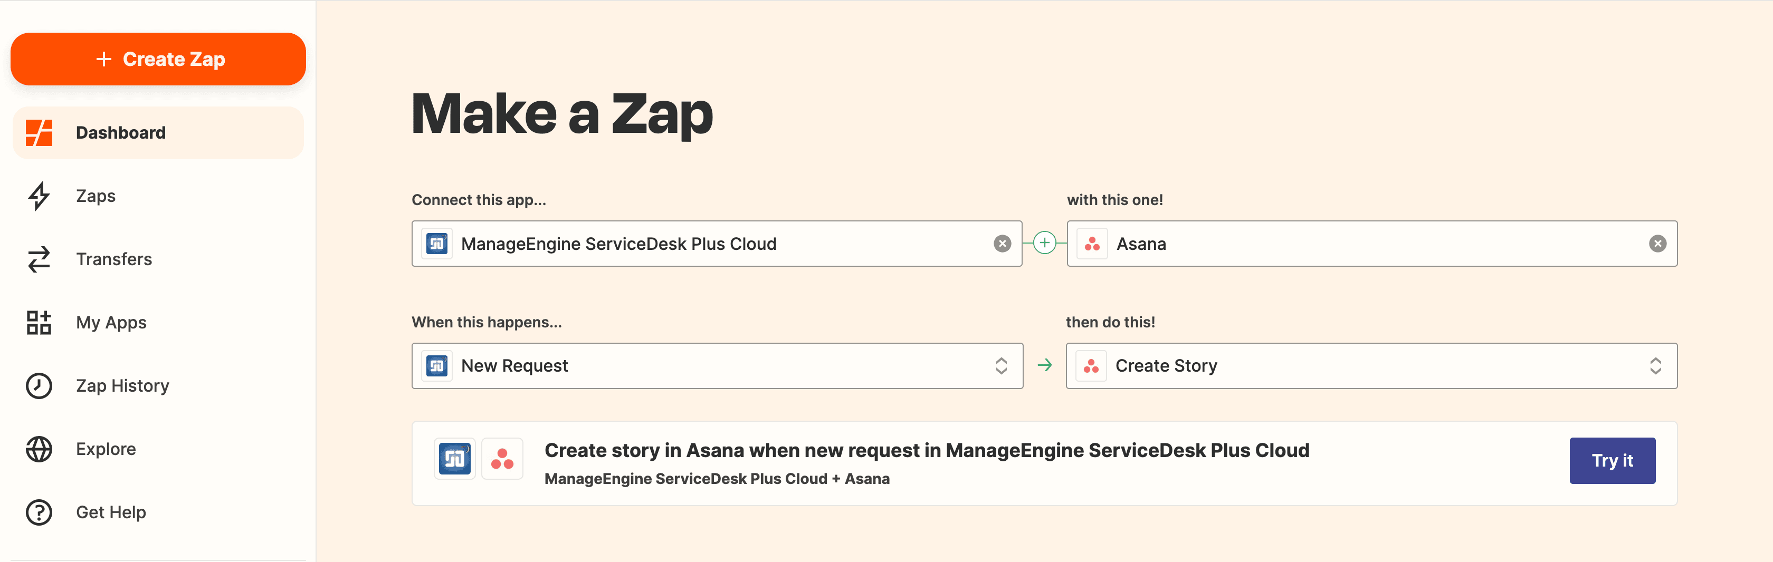Click the Transfers arrows icon
The image size is (1773, 562).
point(39,259)
